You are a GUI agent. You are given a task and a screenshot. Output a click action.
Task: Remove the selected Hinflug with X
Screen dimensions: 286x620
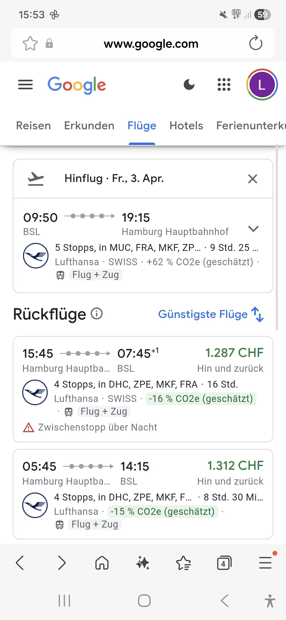[x=252, y=179]
